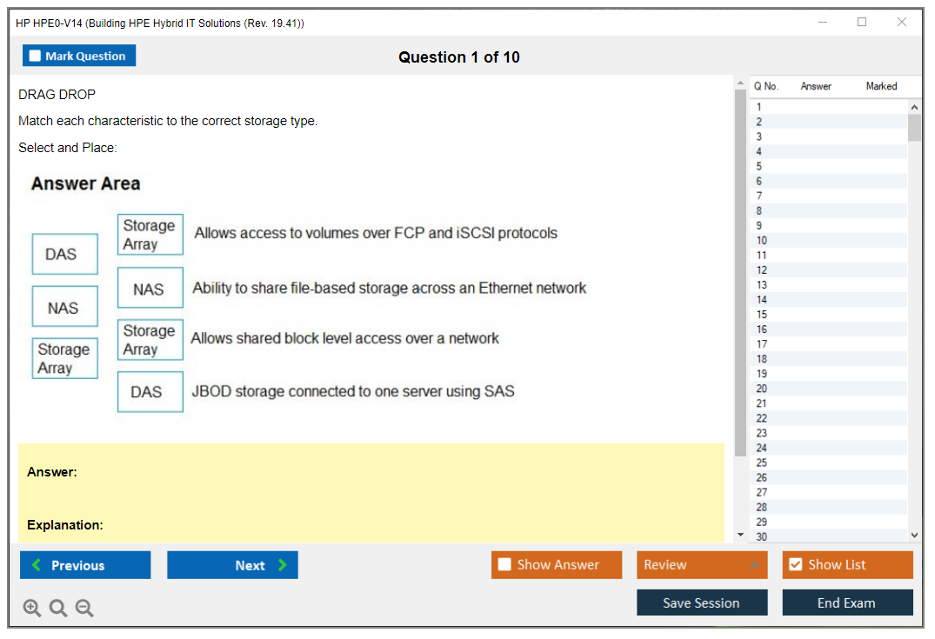Click the reset zoom magnifier icon
The width and height of the screenshot is (935, 639).
click(x=58, y=609)
